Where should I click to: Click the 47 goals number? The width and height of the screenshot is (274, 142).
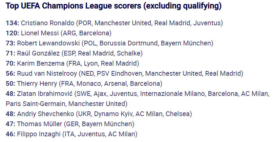pyautogui.click(x=10, y=124)
